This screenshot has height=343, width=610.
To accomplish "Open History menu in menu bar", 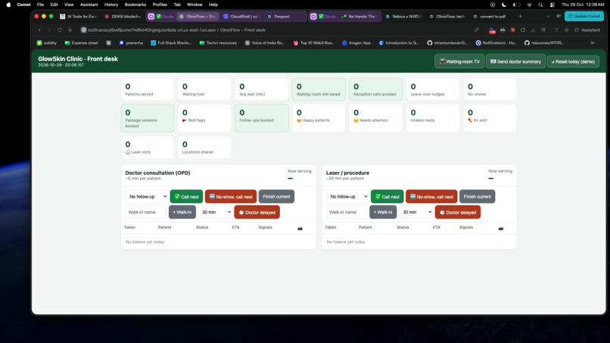I will click(x=110, y=5).
